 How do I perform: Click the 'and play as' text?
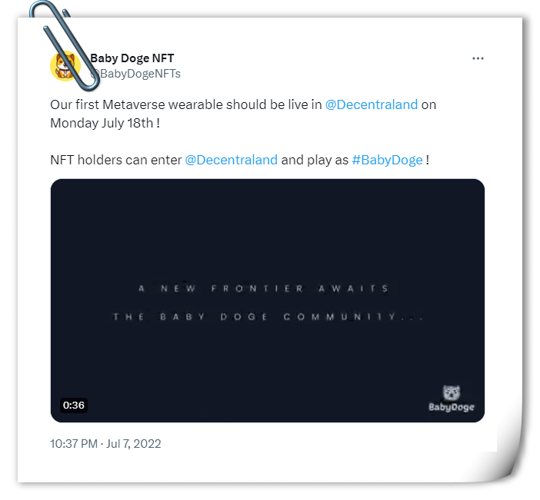(315, 160)
